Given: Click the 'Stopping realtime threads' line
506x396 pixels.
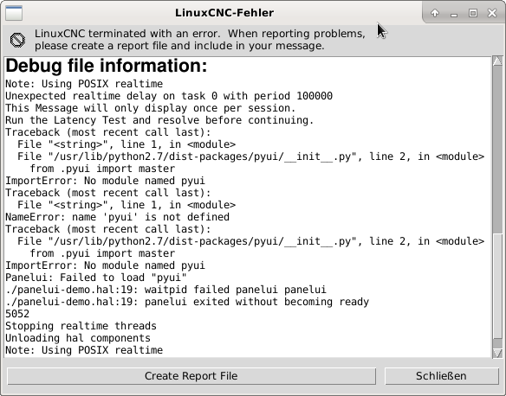Looking at the screenshot, I should point(81,326).
